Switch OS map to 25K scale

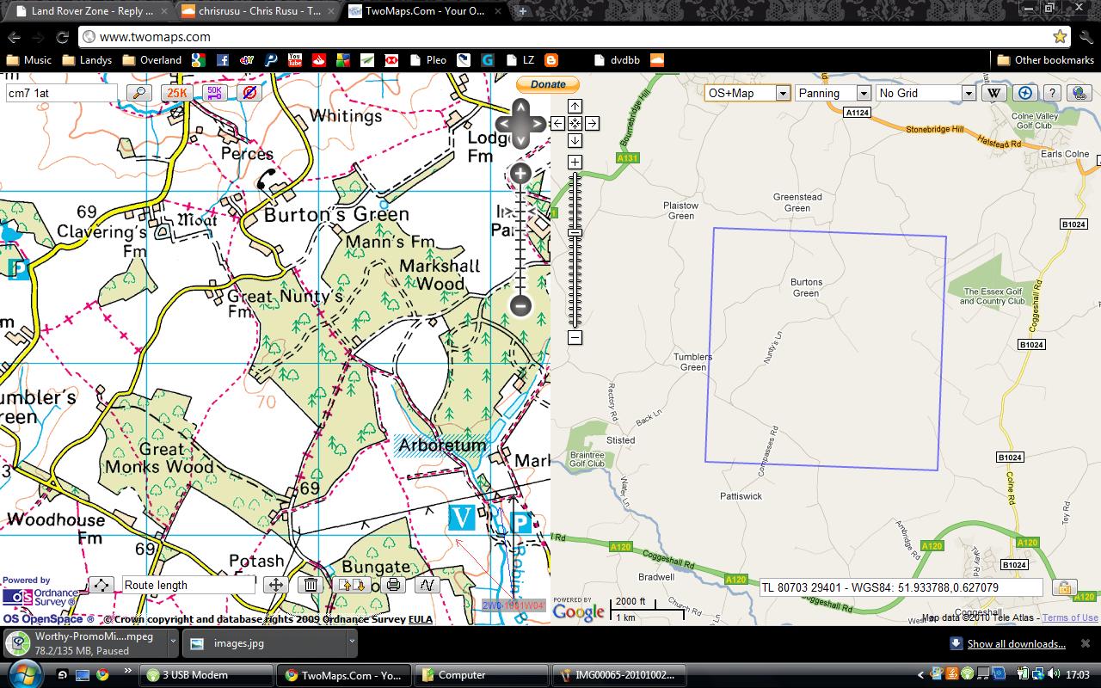[x=176, y=93]
